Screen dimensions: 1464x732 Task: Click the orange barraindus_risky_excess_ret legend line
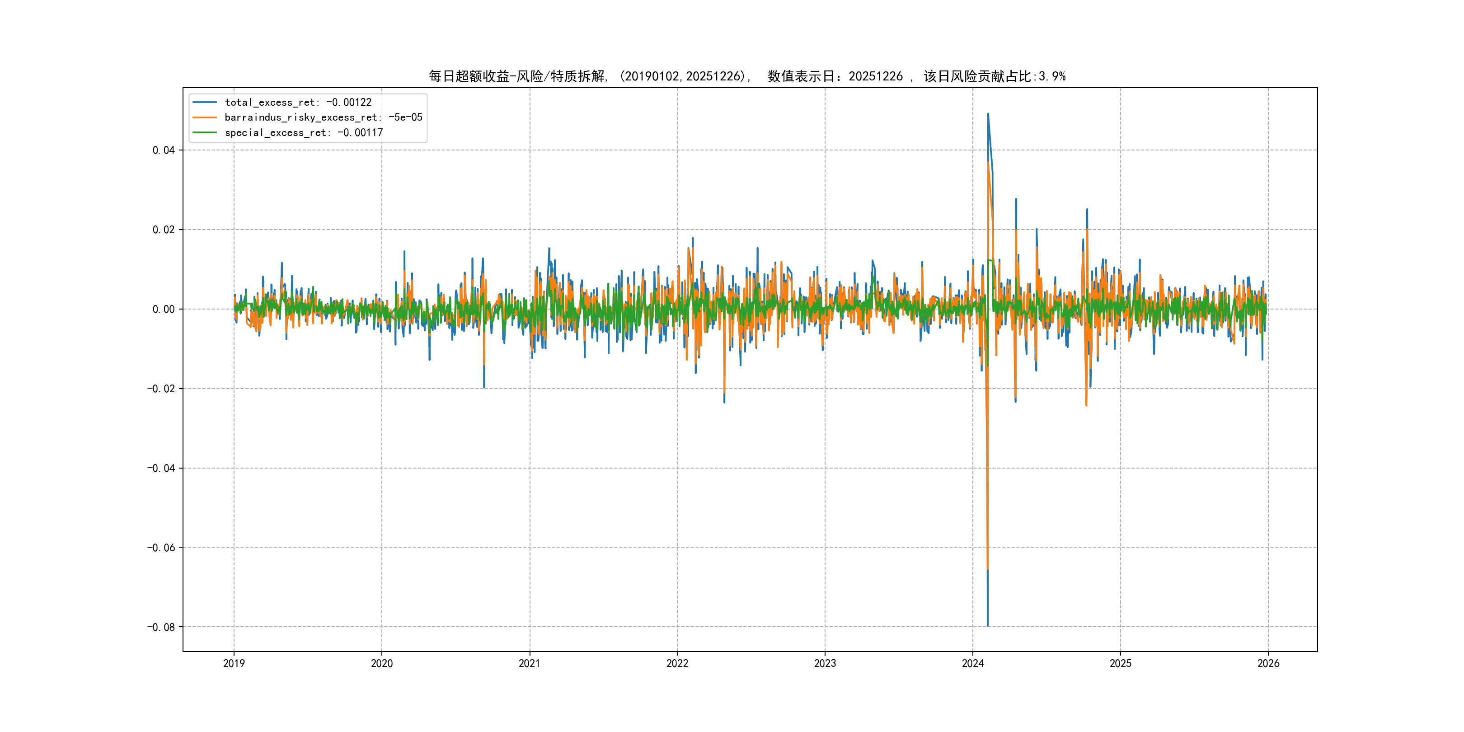pyautogui.click(x=205, y=117)
